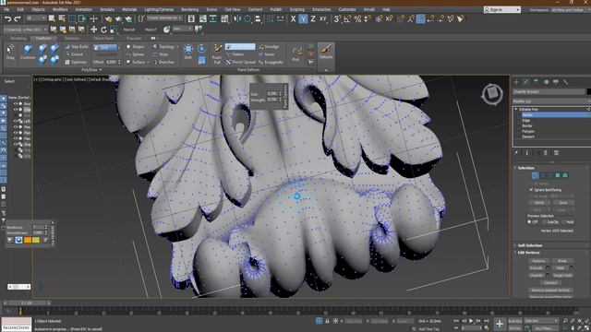Open the Hierarchy tab in command panel
Screen dimensions: 591x332
click(x=536, y=82)
